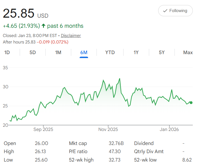This screenshot has height=168, width=197.
Task: Switch chart to YTD view
Action: [x=110, y=52]
